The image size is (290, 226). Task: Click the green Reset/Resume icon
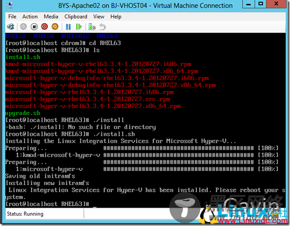79,27
